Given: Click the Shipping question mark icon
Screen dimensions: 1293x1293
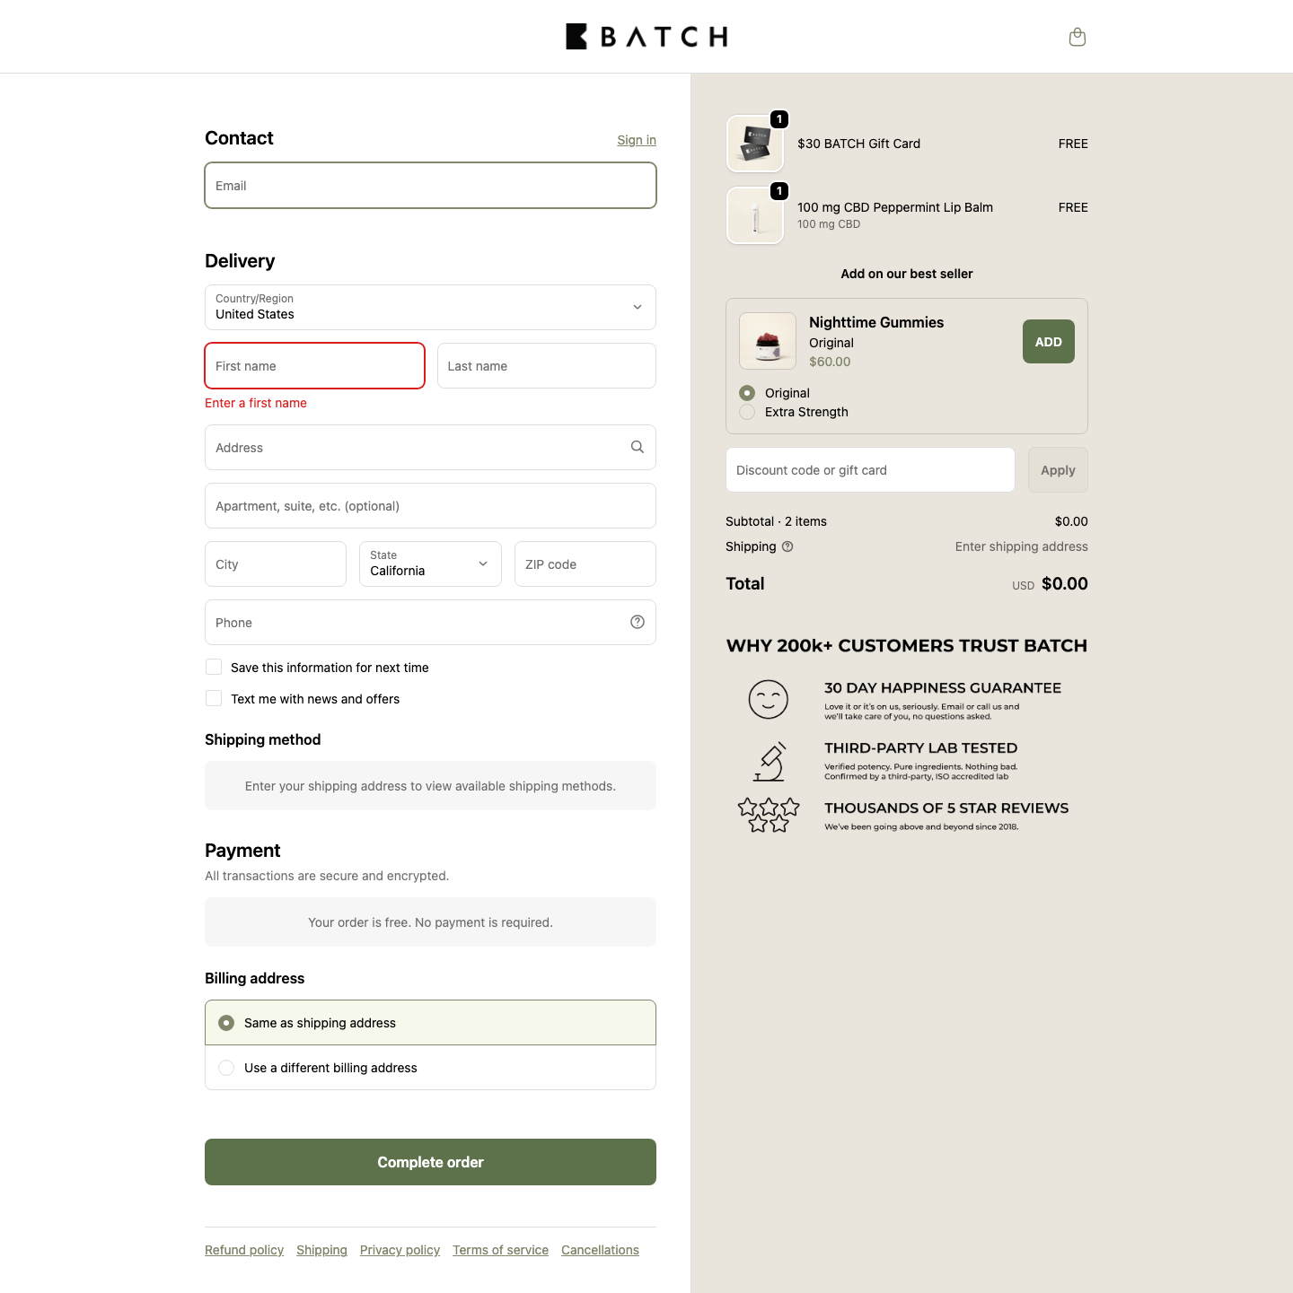Looking at the screenshot, I should point(787,546).
